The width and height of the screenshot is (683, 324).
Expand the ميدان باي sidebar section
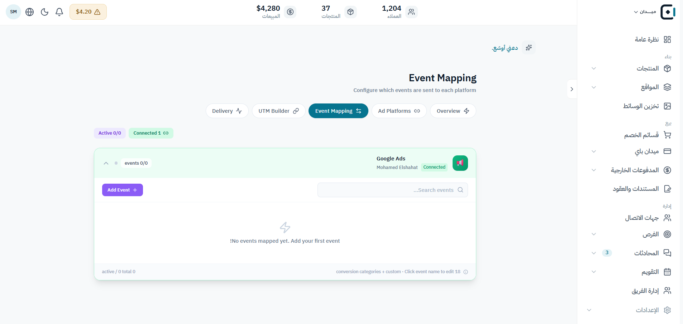click(594, 151)
